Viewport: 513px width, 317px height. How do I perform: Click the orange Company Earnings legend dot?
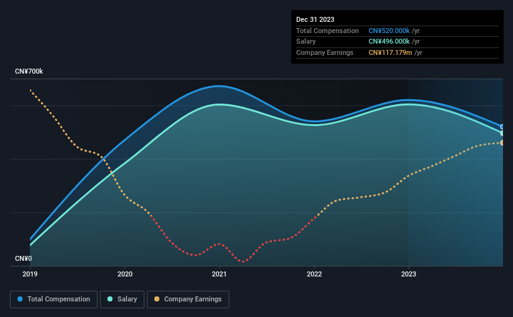pyautogui.click(x=157, y=299)
